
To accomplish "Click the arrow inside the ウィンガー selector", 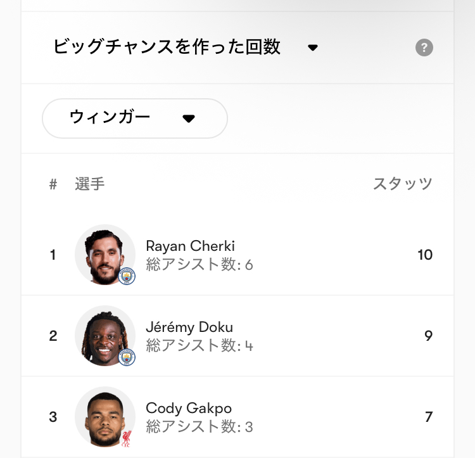I will tap(188, 118).
